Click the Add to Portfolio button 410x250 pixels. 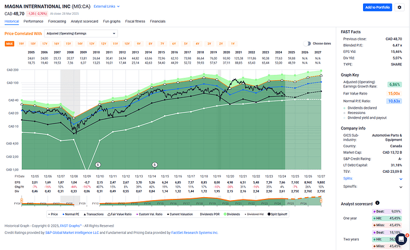(x=377, y=7)
